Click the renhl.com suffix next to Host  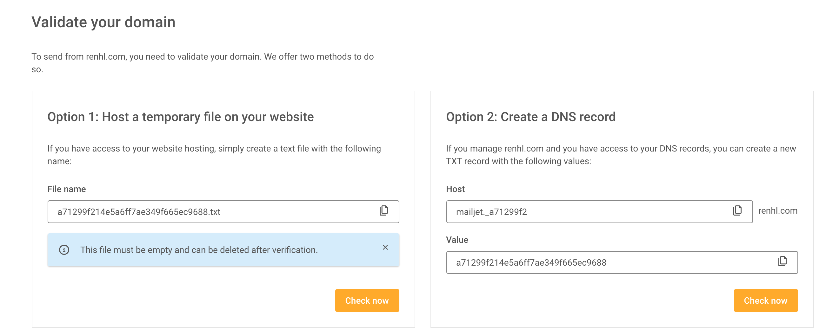(777, 210)
